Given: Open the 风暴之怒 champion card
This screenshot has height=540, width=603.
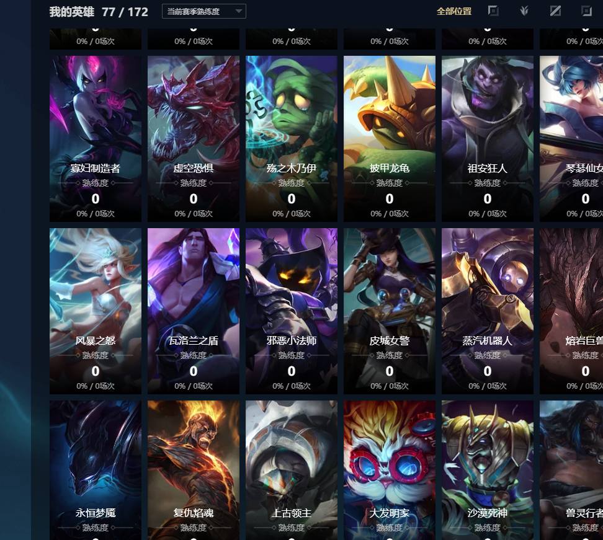Looking at the screenshot, I should [96, 311].
